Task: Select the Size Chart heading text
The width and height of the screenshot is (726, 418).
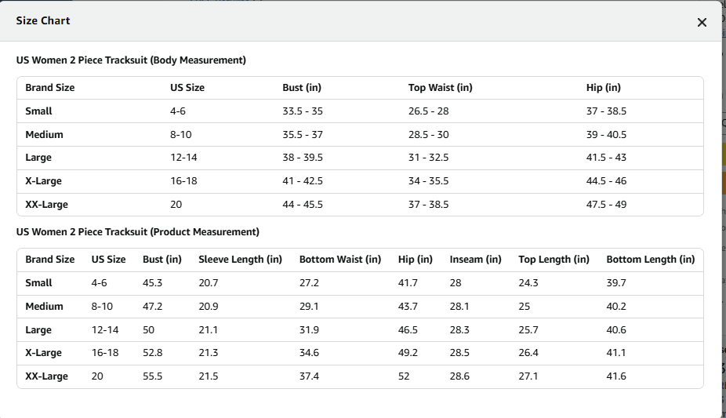Action: tap(43, 21)
